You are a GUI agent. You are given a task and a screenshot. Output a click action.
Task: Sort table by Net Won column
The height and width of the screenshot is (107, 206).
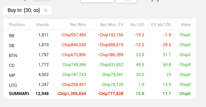pyautogui.click(x=78, y=24)
